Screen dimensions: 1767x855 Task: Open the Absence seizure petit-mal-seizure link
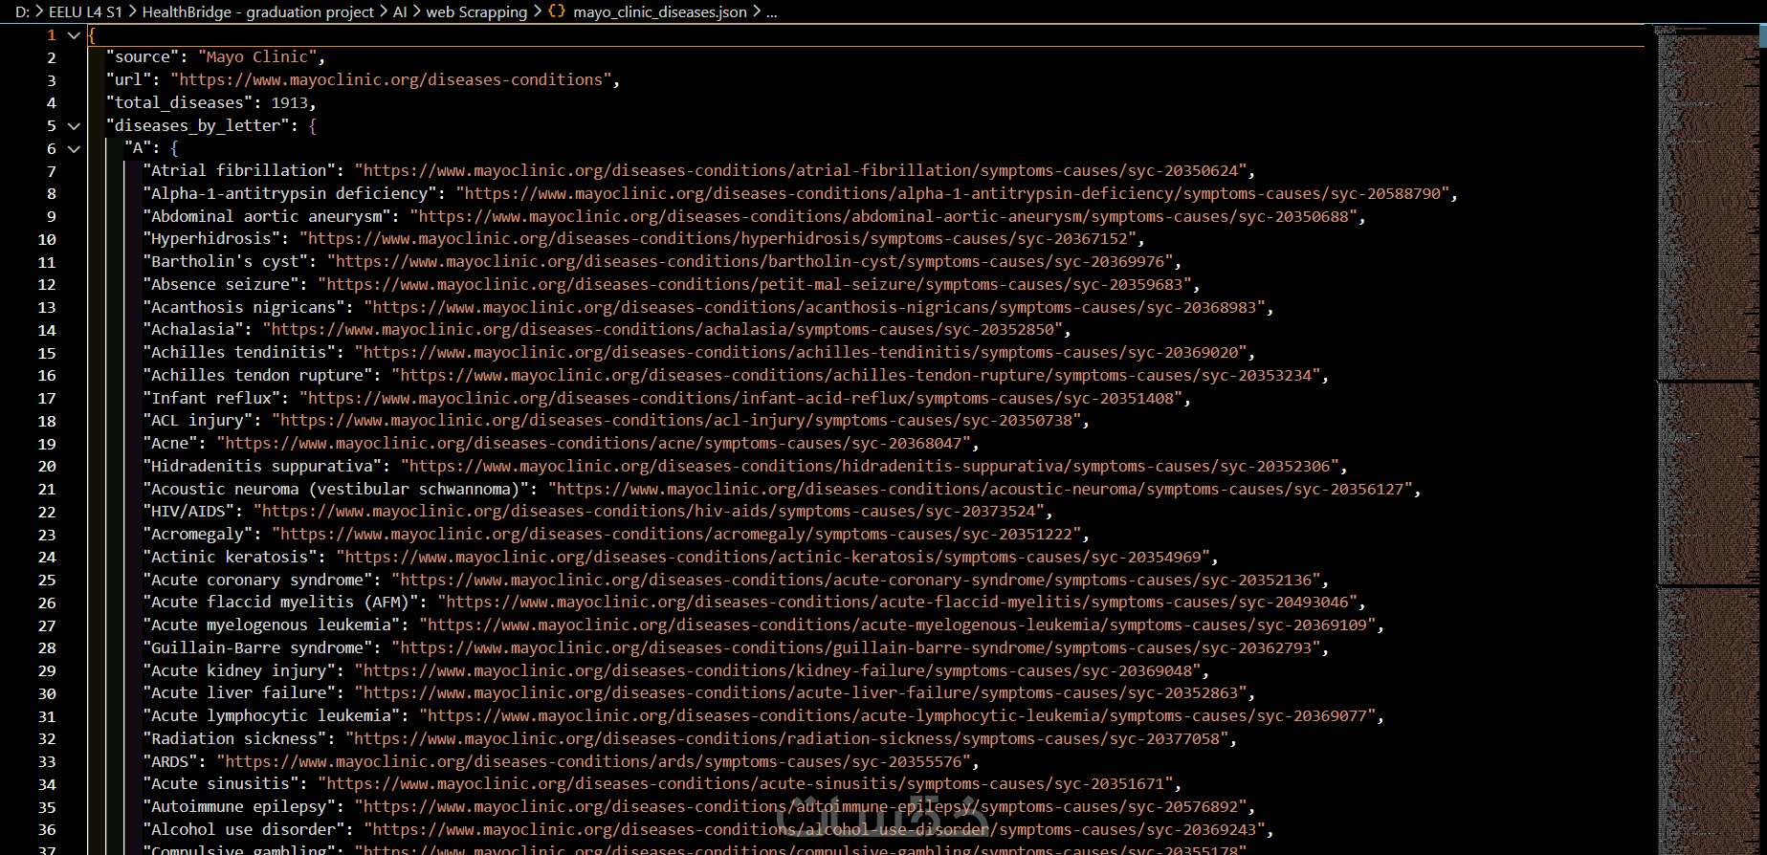point(755,285)
